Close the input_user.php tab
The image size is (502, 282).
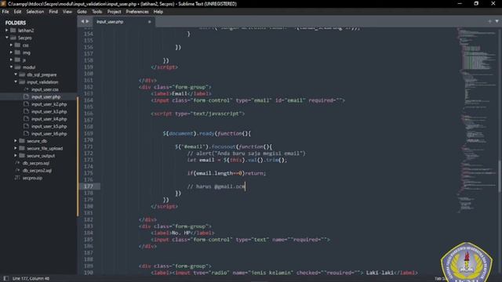[149, 22]
